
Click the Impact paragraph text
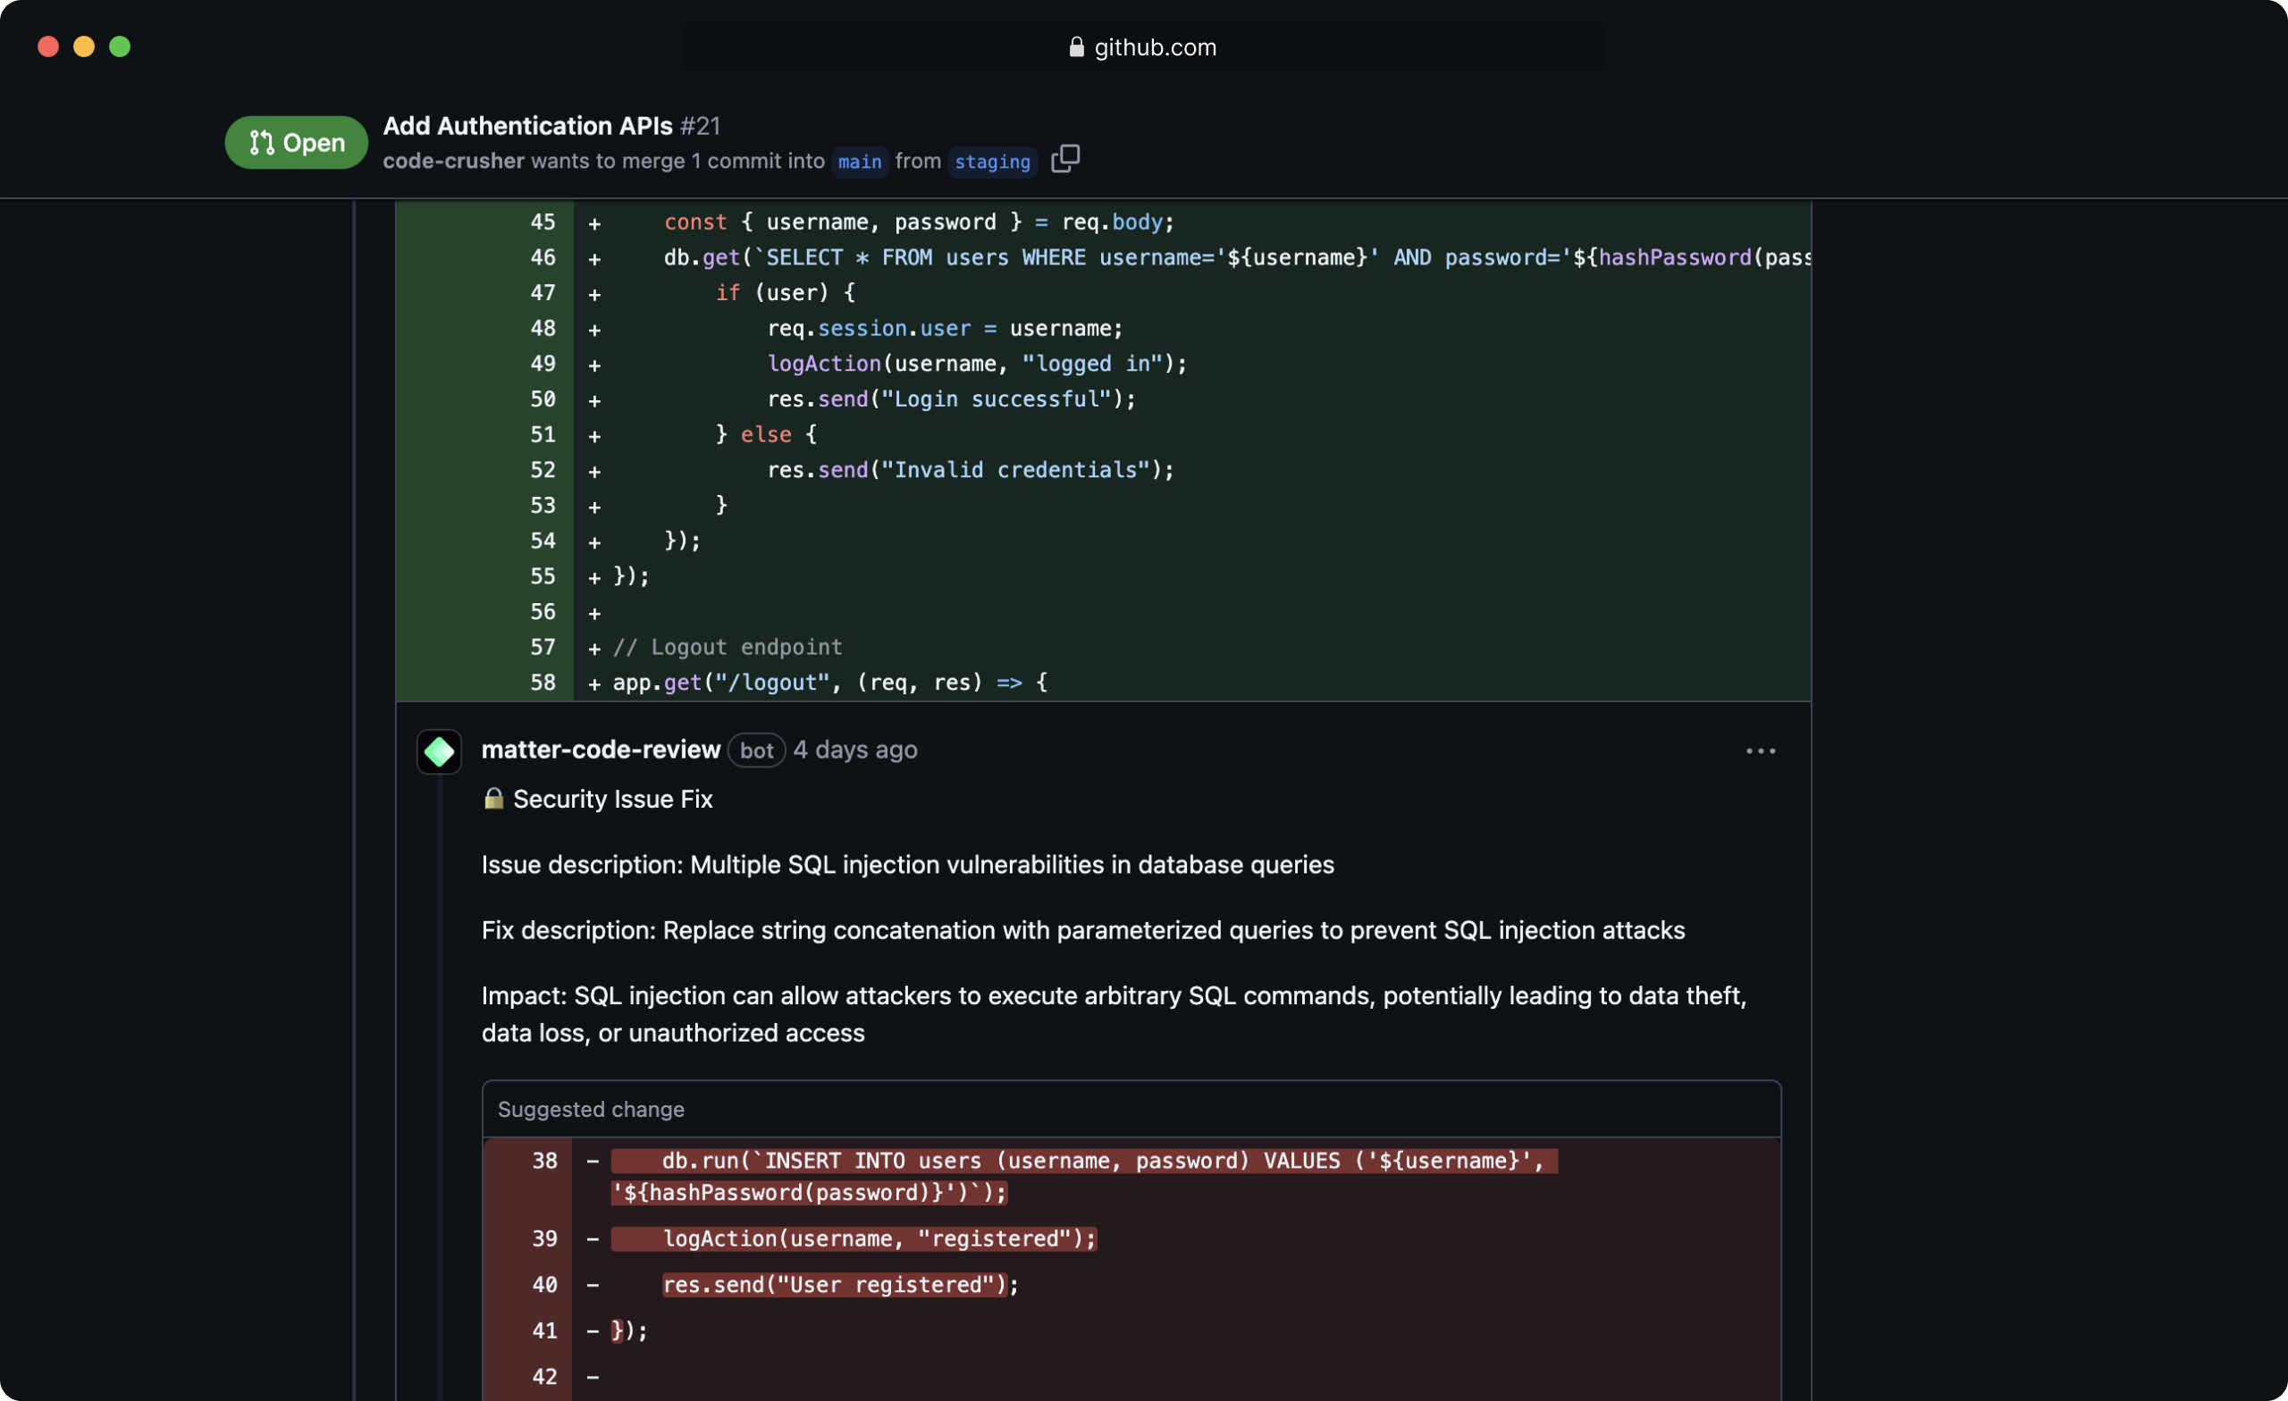(1115, 1014)
